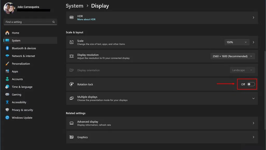Click 'Display information, refresh rate' text
The height and width of the screenshot is (150, 266).
[94, 125]
